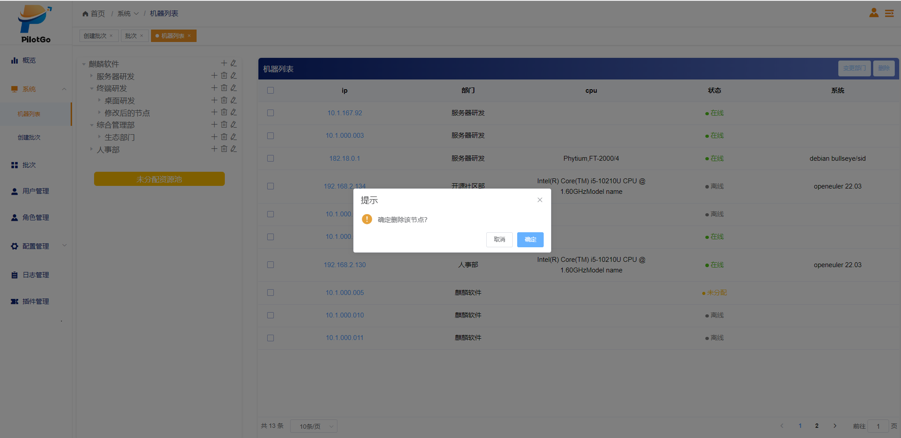Open the user profile icon in header
Screen dimensions: 901x438
point(874,13)
